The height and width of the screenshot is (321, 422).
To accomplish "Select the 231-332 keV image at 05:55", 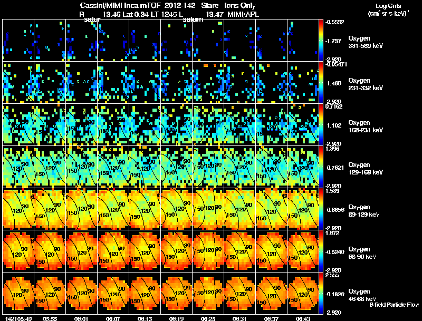I will tap(50, 82).
